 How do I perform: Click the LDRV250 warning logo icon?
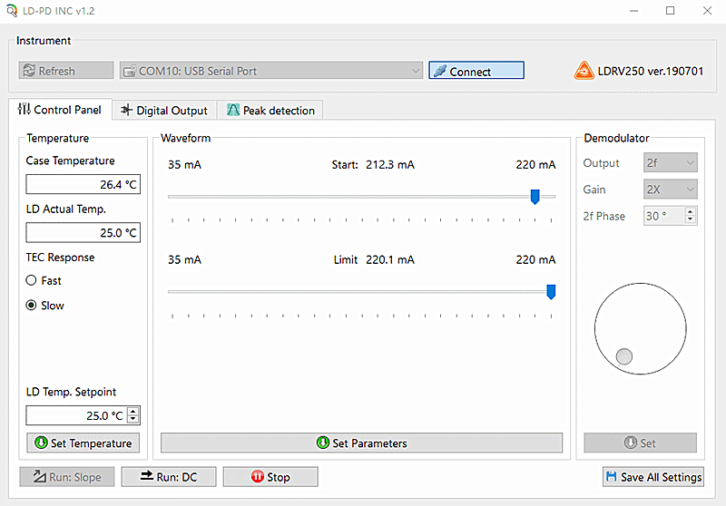click(x=584, y=71)
